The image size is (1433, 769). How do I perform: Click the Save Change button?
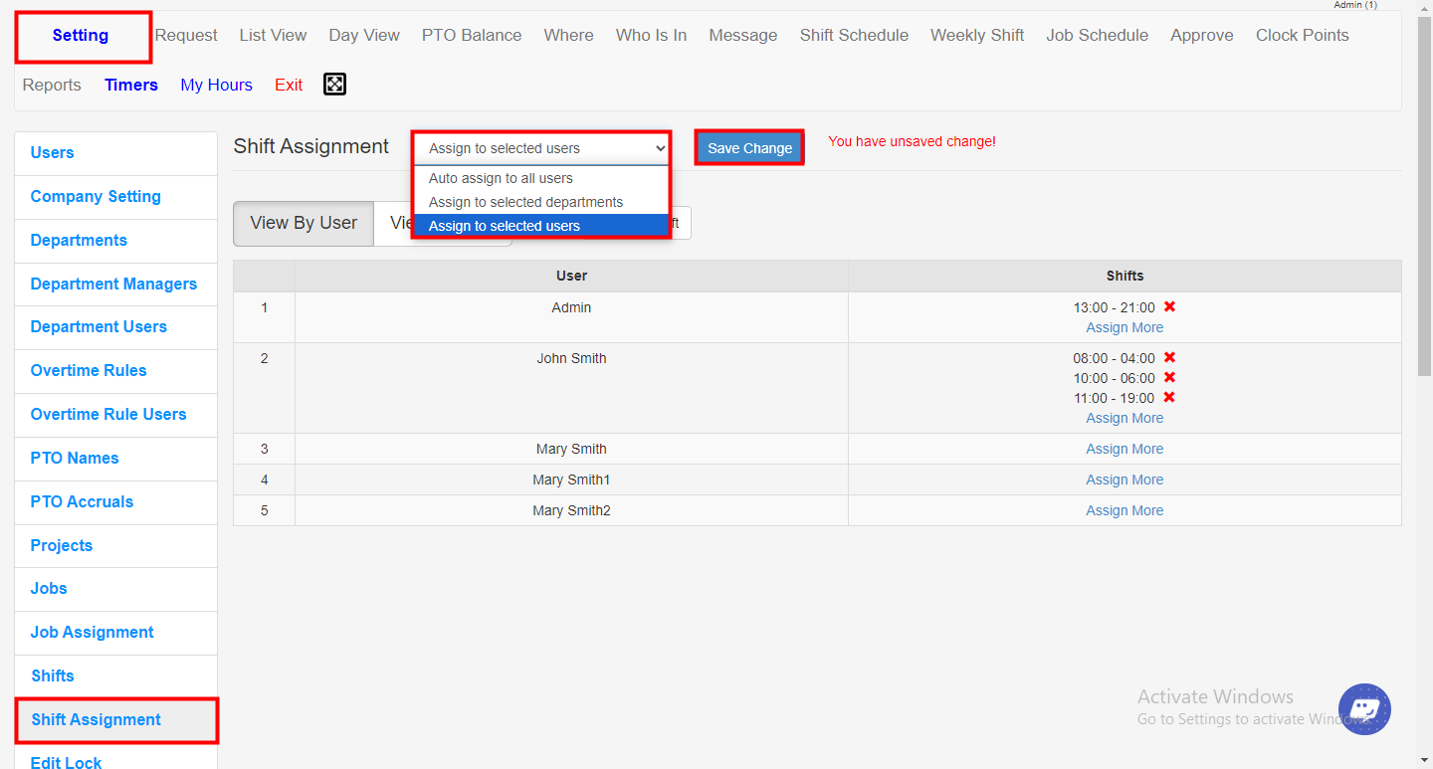(749, 148)
